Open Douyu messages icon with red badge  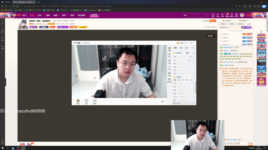coord(227,15)
